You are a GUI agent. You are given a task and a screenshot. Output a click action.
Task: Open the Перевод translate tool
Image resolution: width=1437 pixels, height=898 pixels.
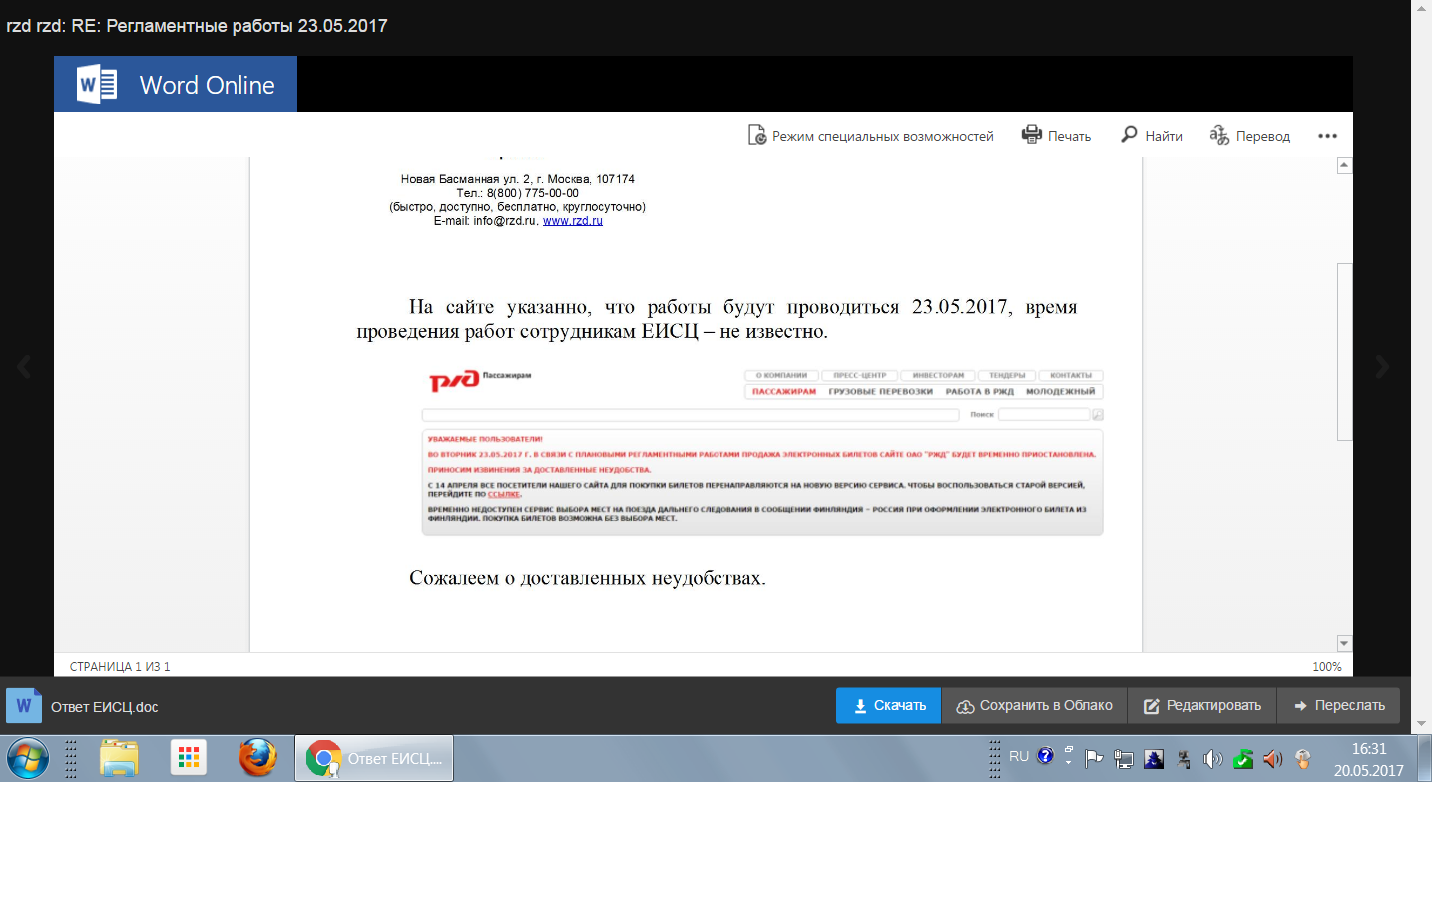click(x=1250, y=136)
